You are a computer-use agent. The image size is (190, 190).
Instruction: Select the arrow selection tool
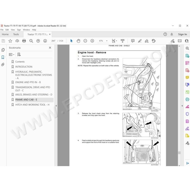(71, 41)
